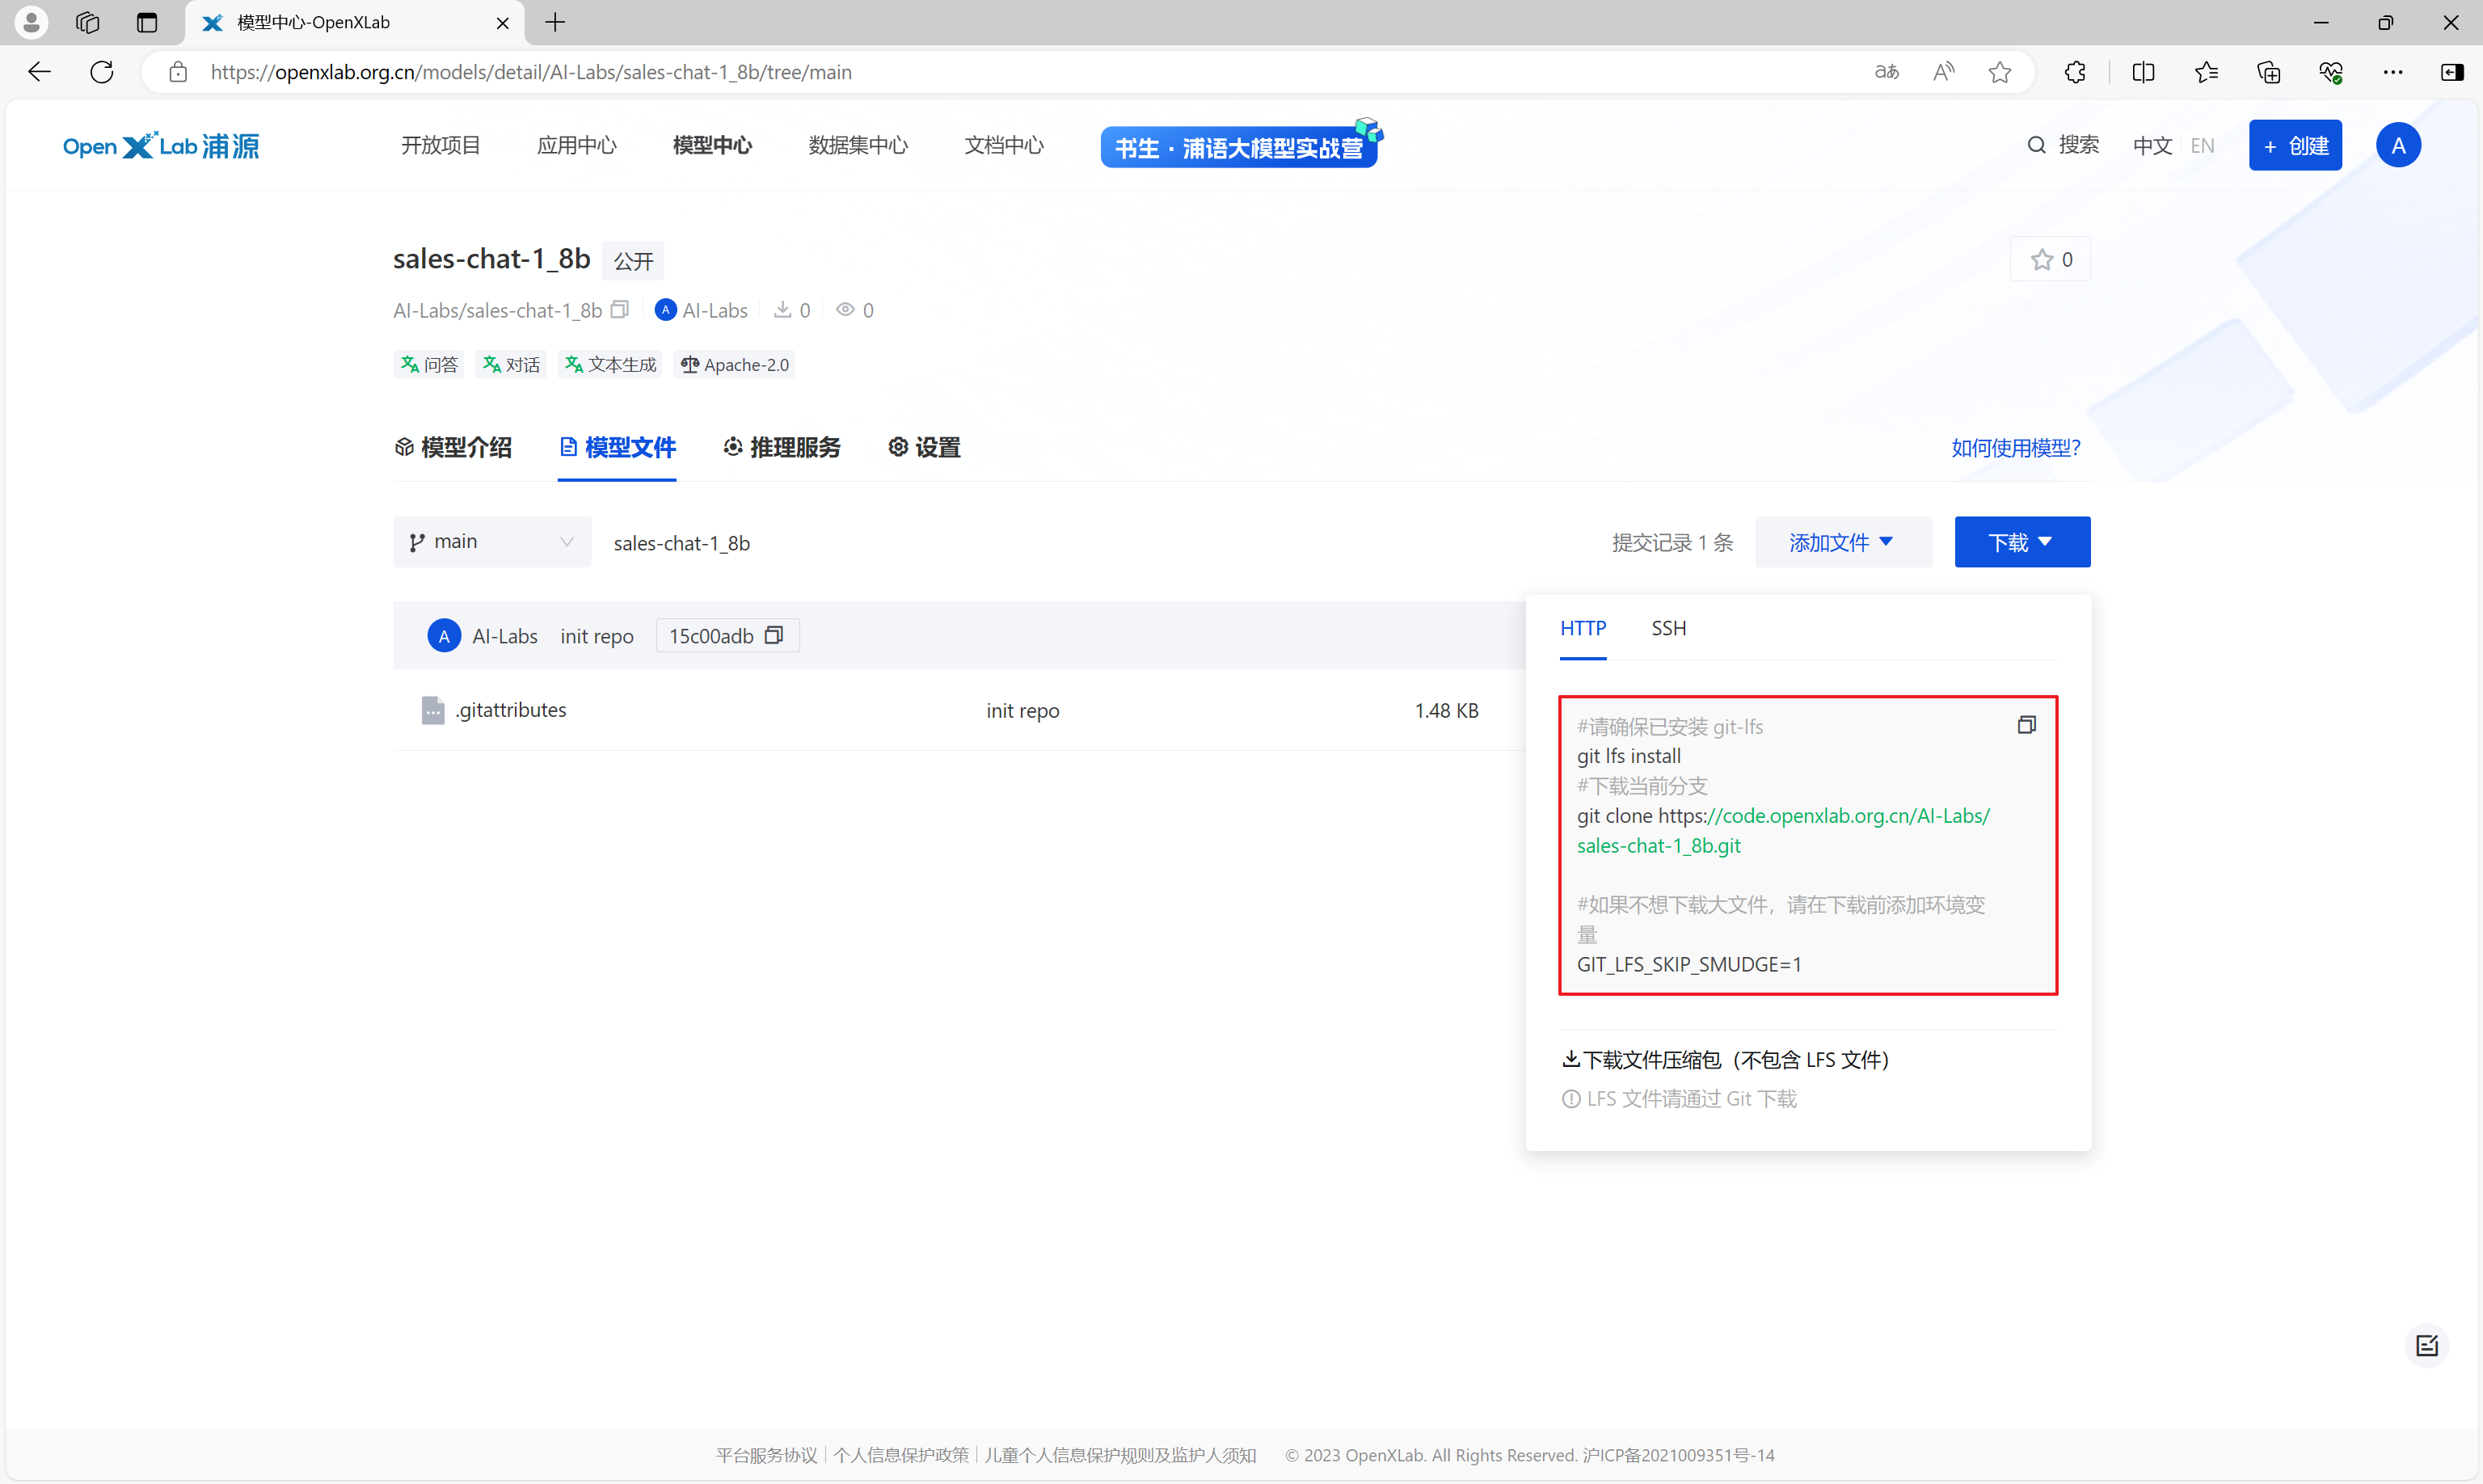
Task: Open the .gitattributes file
Action: tap(511, 710)
